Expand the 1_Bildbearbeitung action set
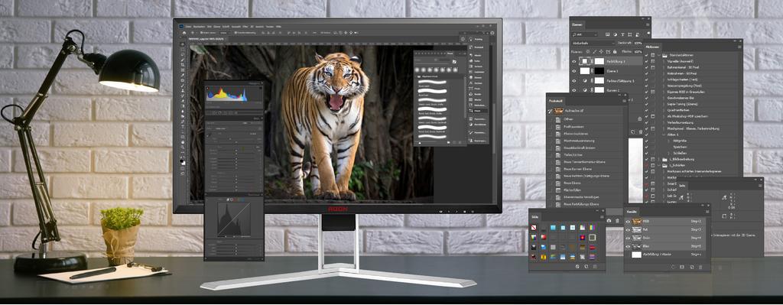Image resolution: width=783 pixels, height=305 pixels. 659,159
